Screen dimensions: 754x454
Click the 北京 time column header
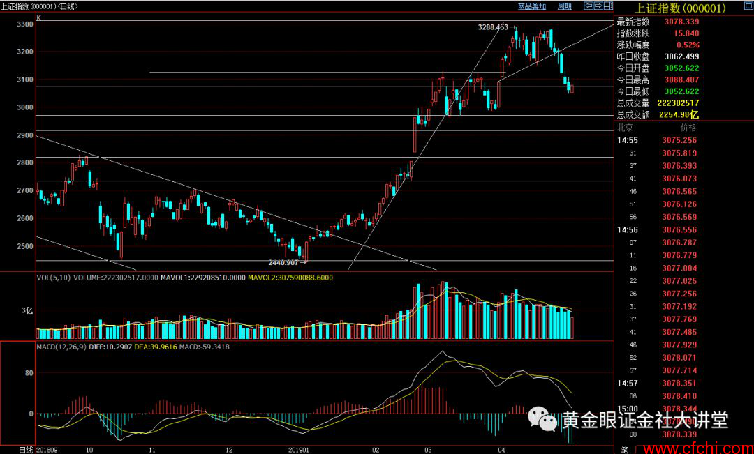tap(625, 128)
